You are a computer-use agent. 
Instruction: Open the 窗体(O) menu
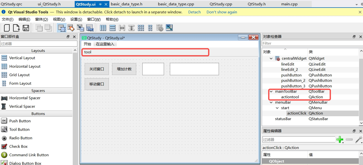click(41, 19)
